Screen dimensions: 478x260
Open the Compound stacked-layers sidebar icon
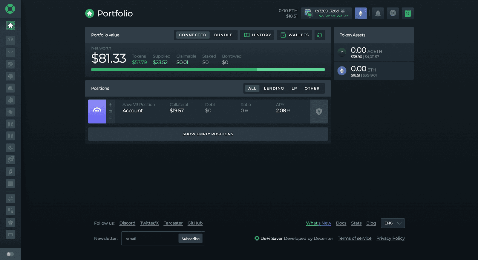point(10,100)
